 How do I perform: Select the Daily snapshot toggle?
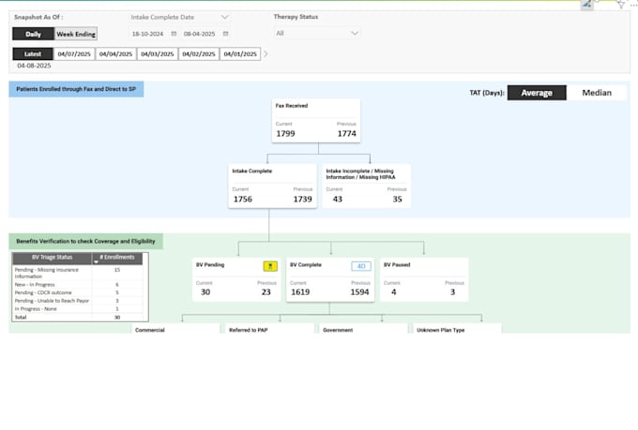tap(33, 34)
